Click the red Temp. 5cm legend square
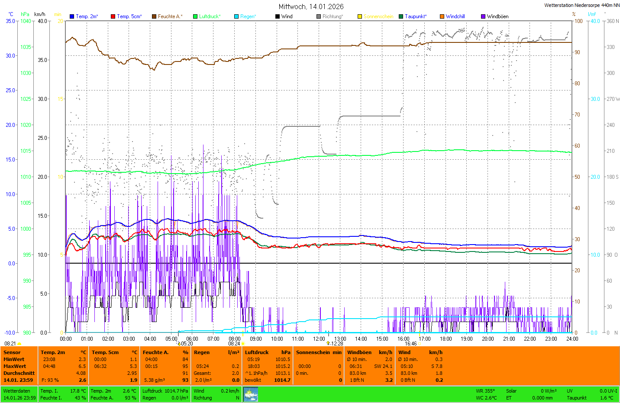Screen dimensions: 620x403 tap(113, 16)
